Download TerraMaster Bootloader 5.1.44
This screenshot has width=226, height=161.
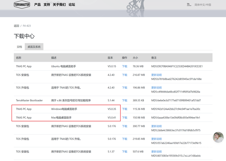pyautogui.click(x=125, y=101)
